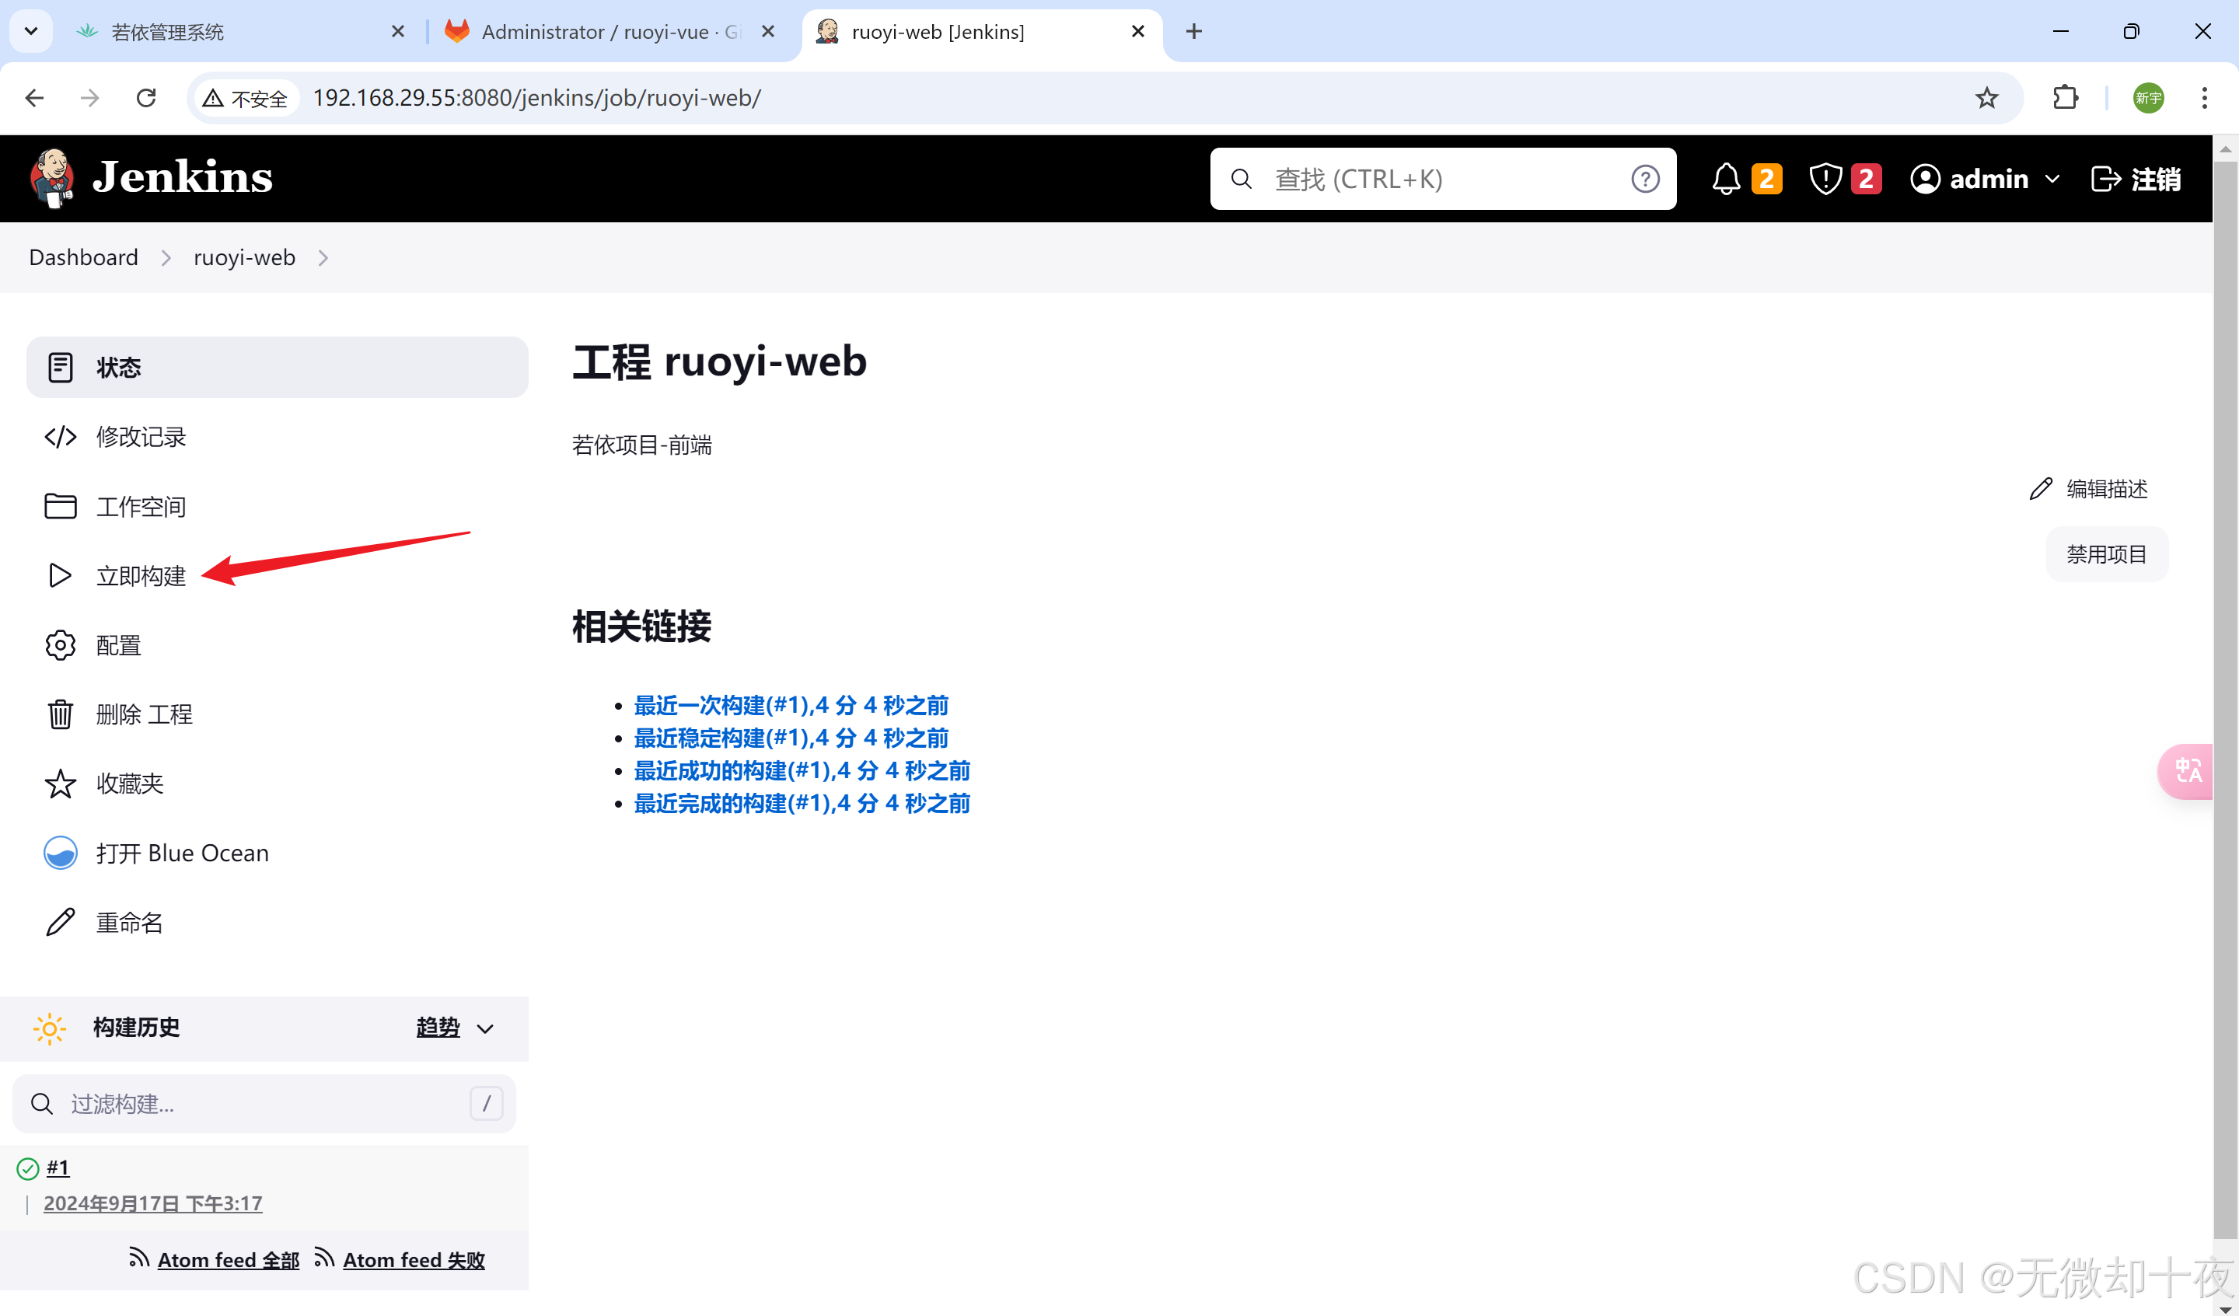Open the ruoyi-web breadcrumb chevron menu
The height and width of the screenshot is (1316, 2239).
click(x=323, y=258)
